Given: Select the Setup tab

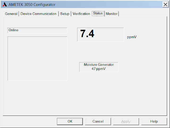Looking at the screenshot, I should (x=65, y=14).
